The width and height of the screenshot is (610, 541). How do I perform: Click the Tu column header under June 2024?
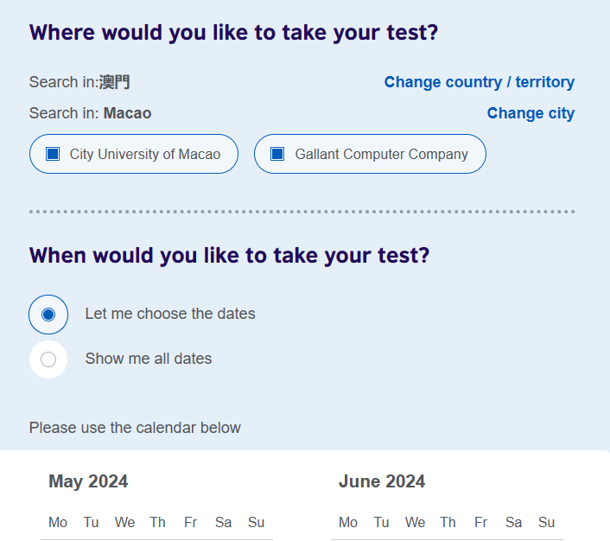tap(381, 522)
